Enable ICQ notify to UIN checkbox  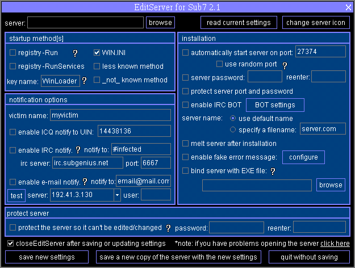12,132
